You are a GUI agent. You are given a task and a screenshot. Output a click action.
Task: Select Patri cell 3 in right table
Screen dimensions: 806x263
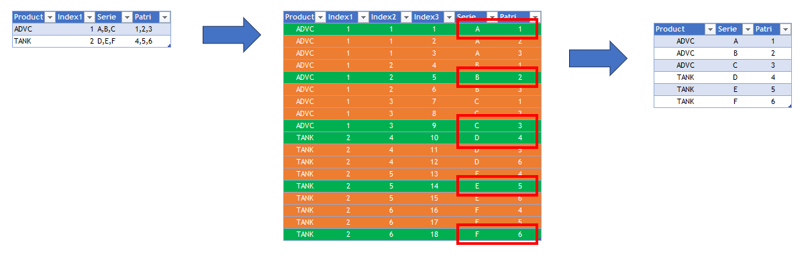click(773, 66)
